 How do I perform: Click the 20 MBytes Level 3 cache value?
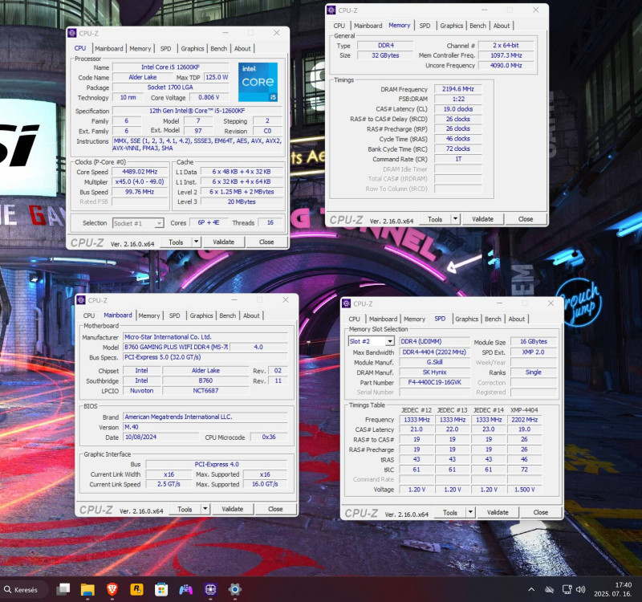(242, 201)
